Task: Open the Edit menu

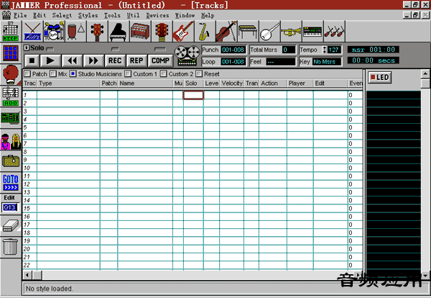Action: pyautogui.click(x=40, y=15)
